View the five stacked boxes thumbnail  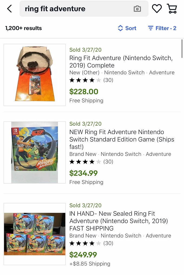tap(35, 234)
